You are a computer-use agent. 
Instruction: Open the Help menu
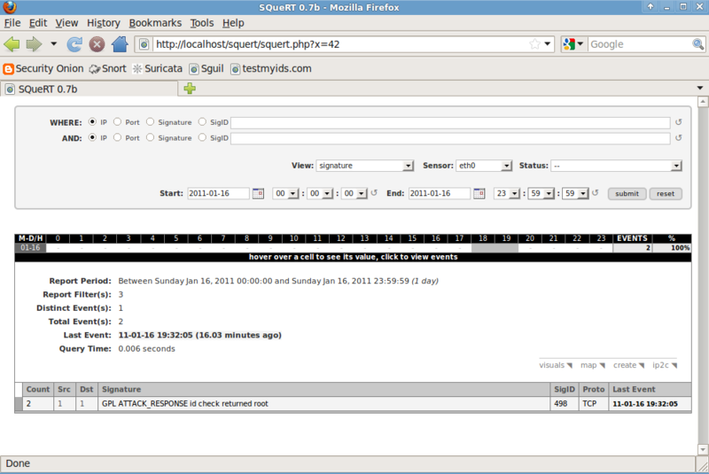pos(233,23)
